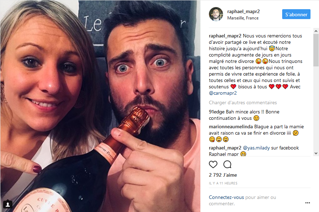
Task: Click the scrollbar down arrow in comments
Action: (x=316, y=153)
